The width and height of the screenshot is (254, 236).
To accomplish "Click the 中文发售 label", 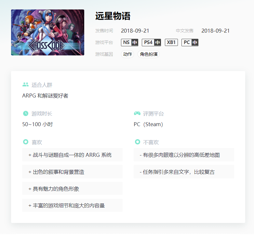I will (x=184, y=31).
